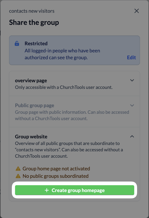Click the Group website overview description paragraph
Screen dimensions: 149x218
pos(69,150)
